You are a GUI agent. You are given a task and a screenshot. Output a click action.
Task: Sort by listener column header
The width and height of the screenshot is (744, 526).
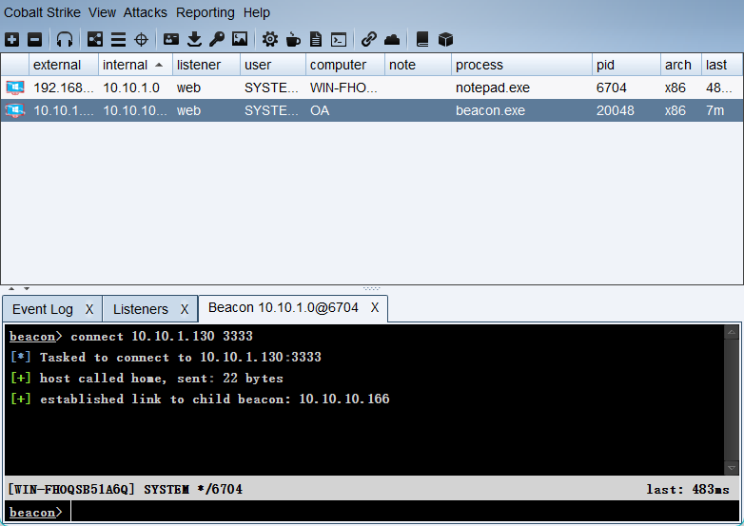click(206, 65)
